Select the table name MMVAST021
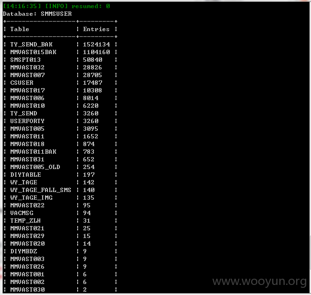Viewport: 311px width, 295px height. (27, 228)
